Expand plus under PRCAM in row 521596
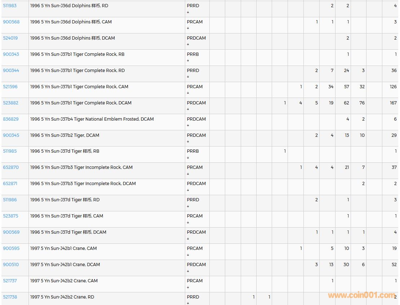 [188, 93]
